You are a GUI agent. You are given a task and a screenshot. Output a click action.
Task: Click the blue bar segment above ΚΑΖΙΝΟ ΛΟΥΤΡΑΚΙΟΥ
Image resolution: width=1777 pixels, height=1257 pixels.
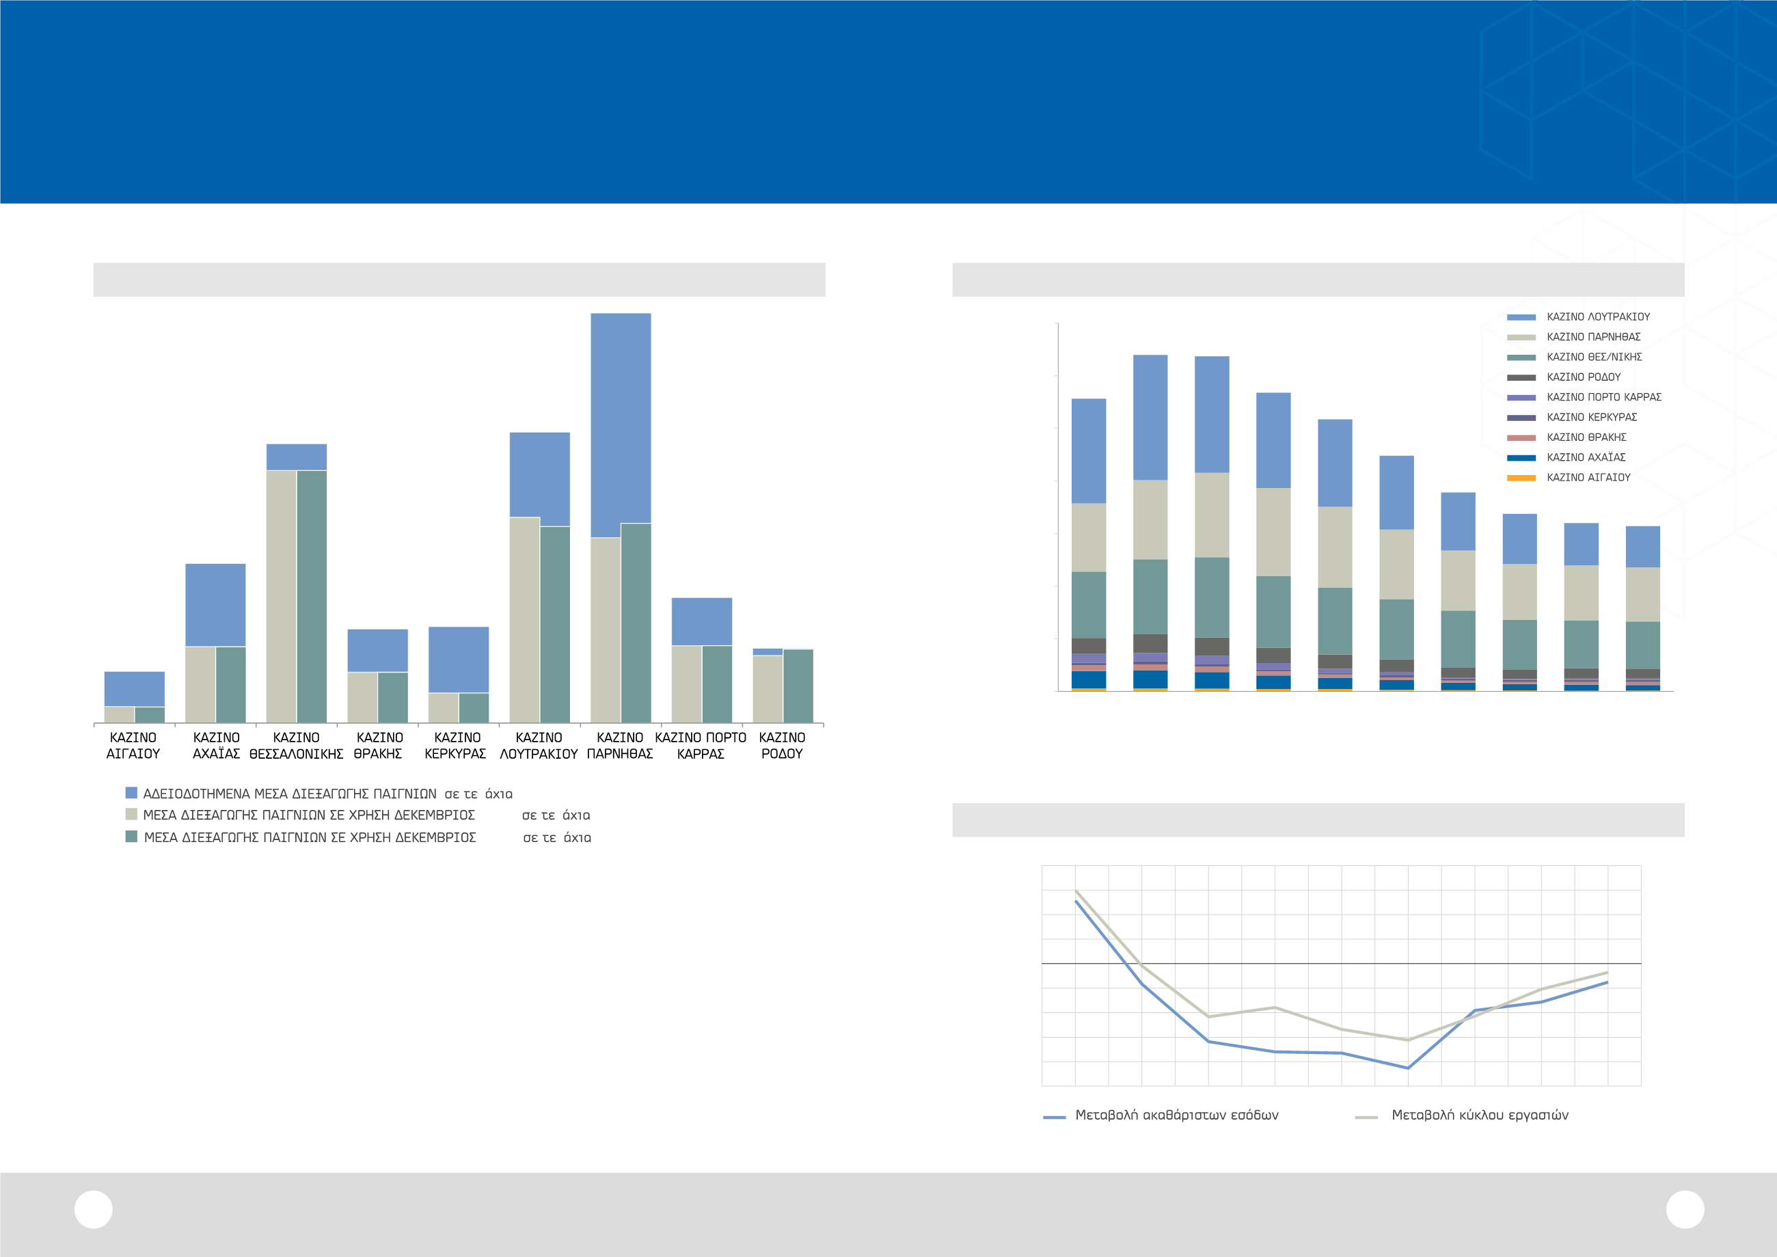pyautogui.click(x=539, y=474)
